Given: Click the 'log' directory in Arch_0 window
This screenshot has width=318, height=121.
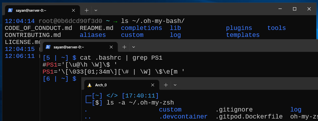Looking at the screenshot, I should 296,110.
